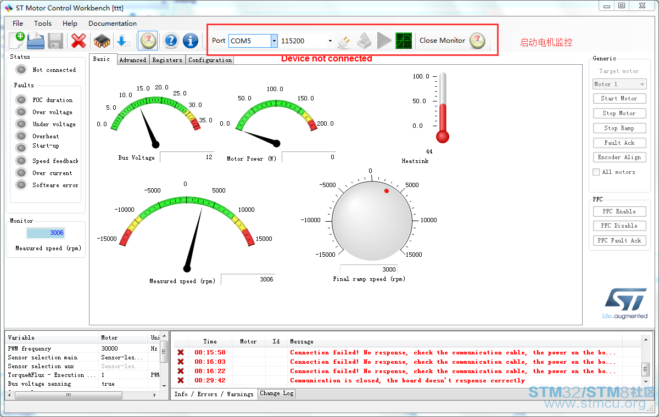Click the PFC Fault Ack button
The height and width of the screenshot is (417, 659).
coord(619,240)
